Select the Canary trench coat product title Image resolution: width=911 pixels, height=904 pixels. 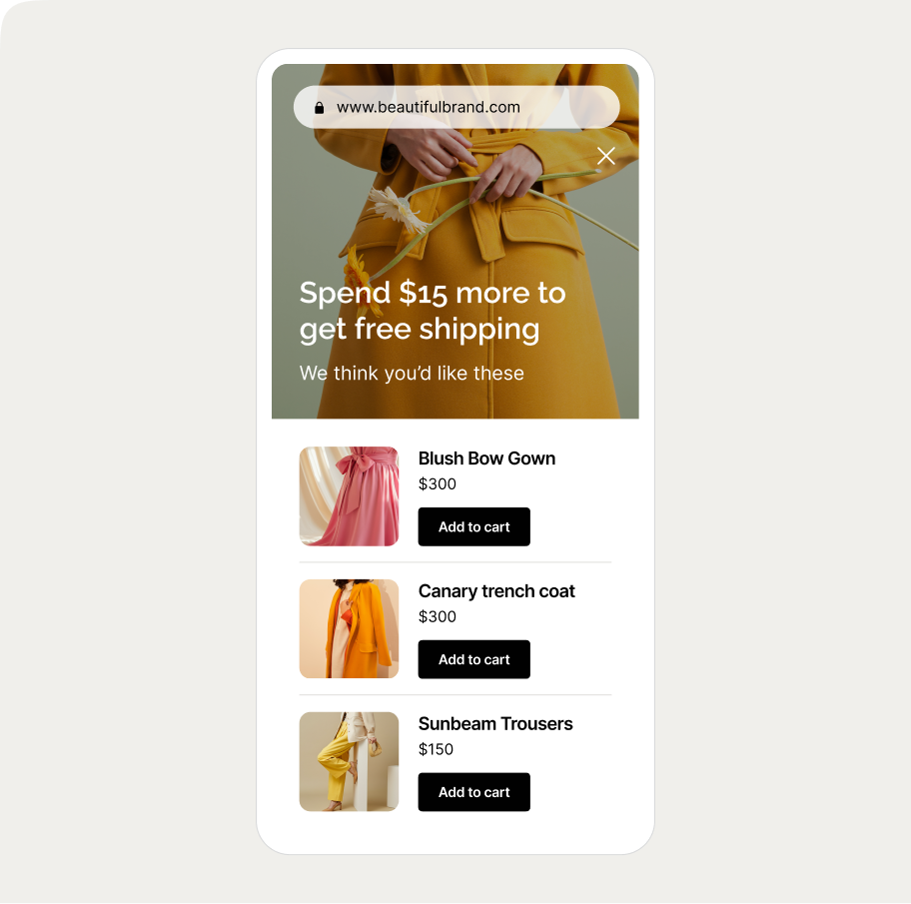coord(496,591)
